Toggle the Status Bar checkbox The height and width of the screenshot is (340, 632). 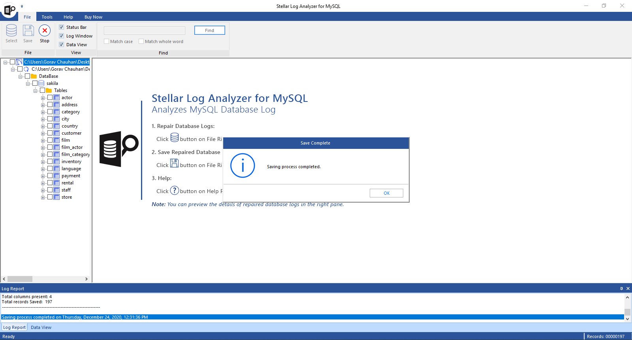tap(62, 27)
